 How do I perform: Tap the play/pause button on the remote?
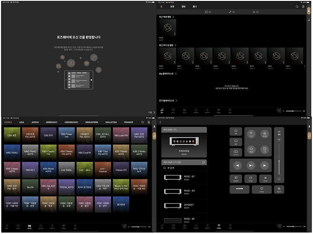[251, 165]
